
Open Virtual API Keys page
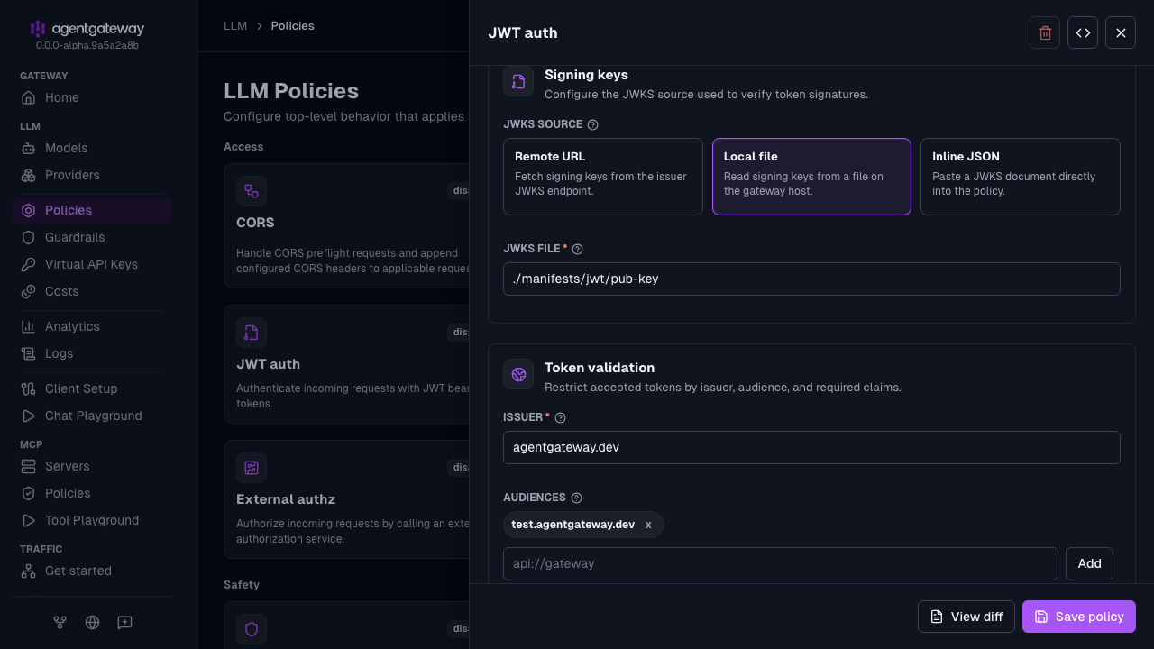click(92, 264)
